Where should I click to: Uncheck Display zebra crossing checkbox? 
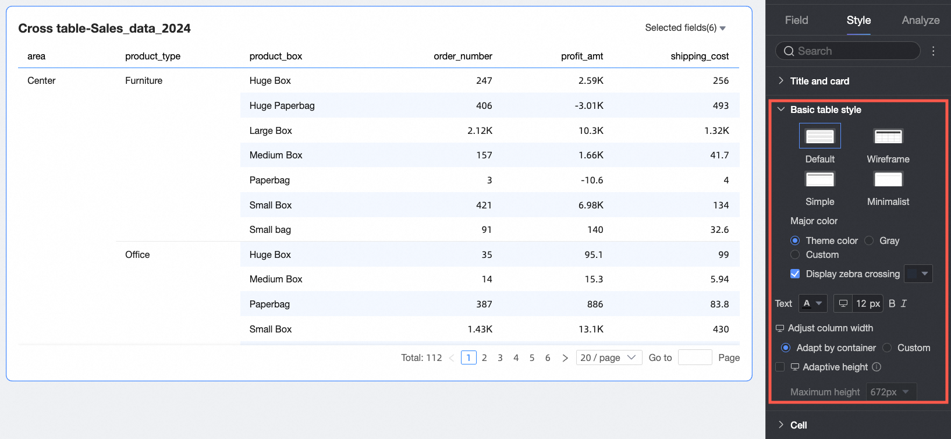pyautogui.click(x=795, y=274)
